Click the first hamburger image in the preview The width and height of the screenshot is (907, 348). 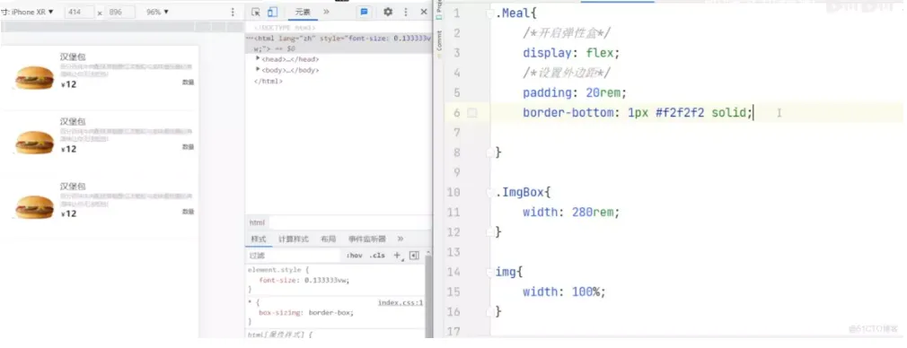tap(34, 77)
